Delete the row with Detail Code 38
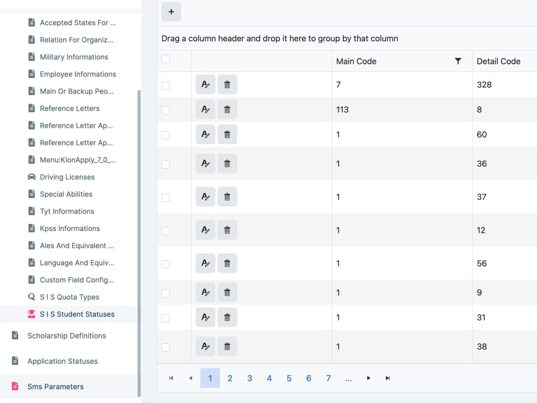This screenshot has height=403, width=537. coord(227,347)
